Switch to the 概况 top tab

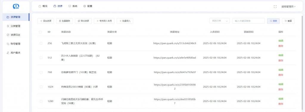[43, 6]
